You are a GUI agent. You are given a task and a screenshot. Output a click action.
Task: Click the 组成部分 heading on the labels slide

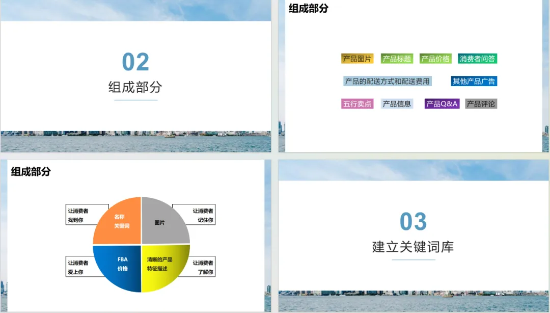tap(308, 8)
